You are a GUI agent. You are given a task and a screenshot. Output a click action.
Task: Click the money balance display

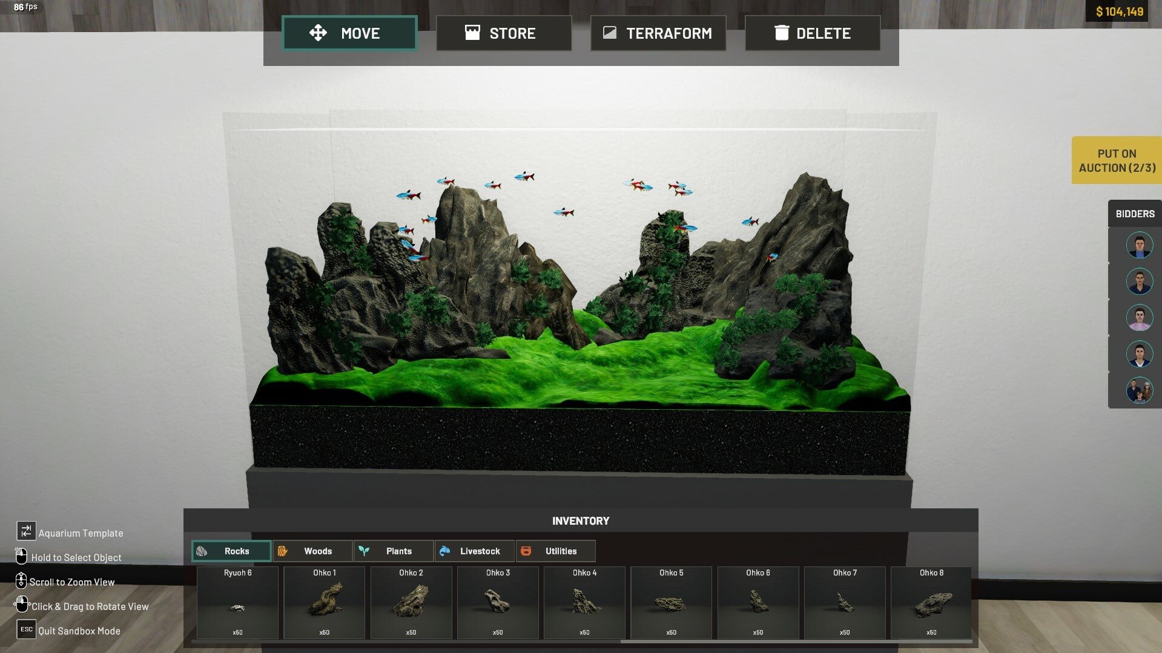coord(1119,11)
